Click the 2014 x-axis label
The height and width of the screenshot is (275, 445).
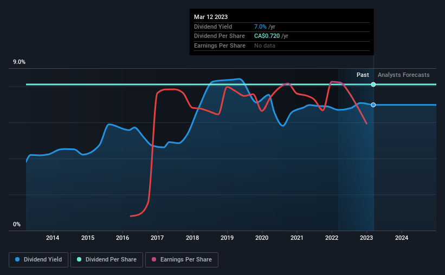pos(53,238)
